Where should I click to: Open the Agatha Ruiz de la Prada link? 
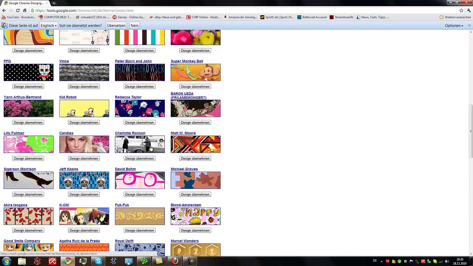click(79, 241)
